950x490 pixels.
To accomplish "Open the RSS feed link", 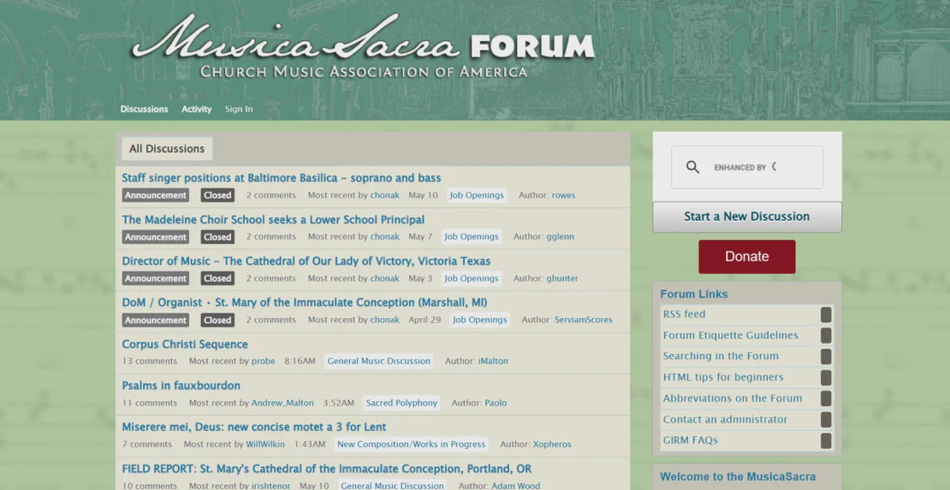I will pyautogui.click(x=684, y=315).
